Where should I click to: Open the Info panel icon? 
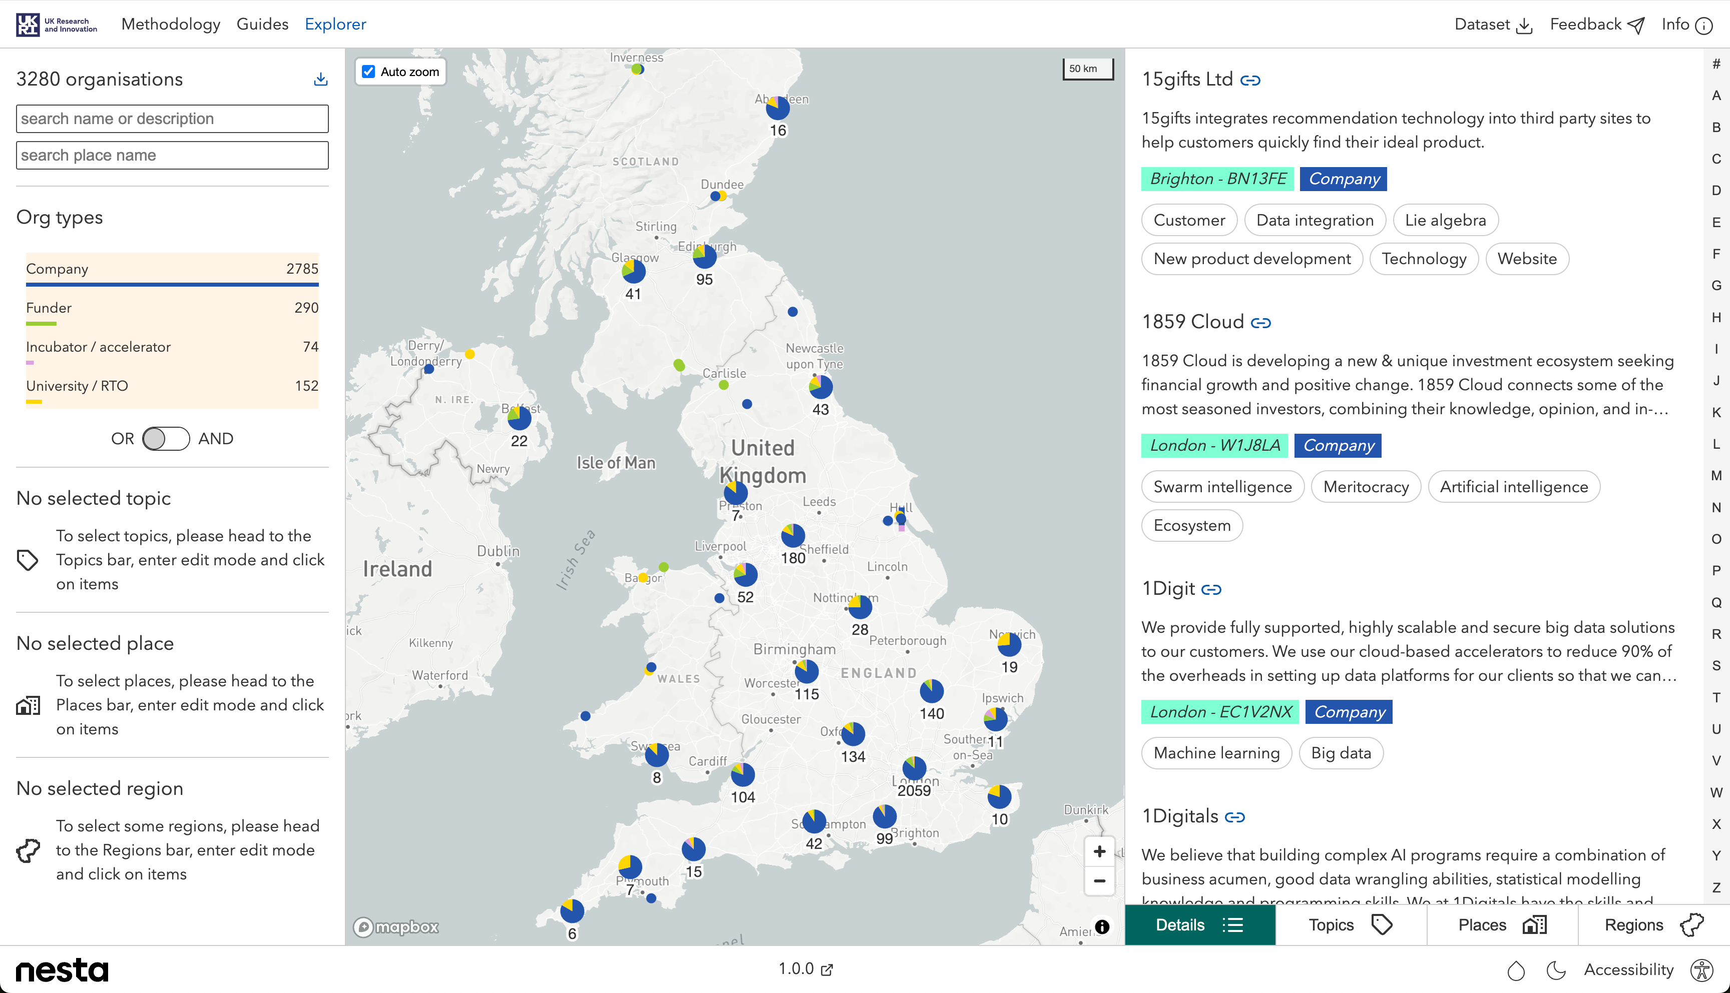pos(1703,25)
